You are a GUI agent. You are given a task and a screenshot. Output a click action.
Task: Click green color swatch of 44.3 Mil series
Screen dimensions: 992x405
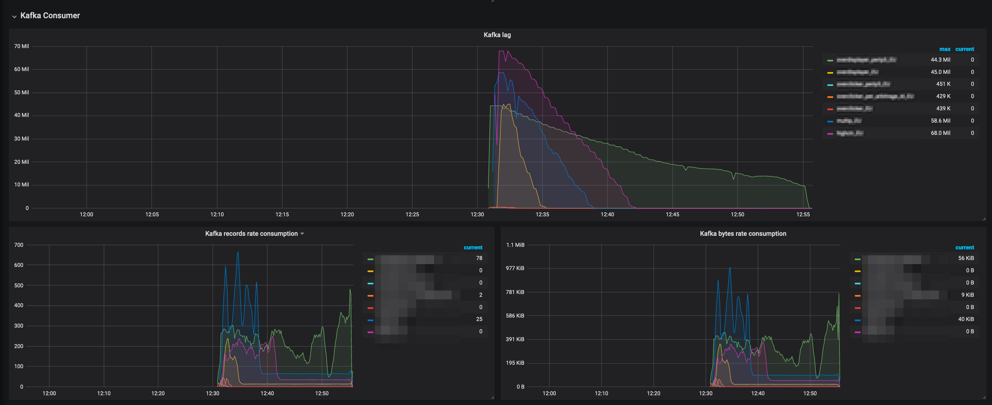[x=830, y=60]
